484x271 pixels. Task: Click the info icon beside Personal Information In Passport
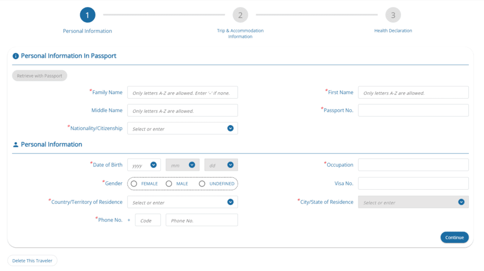16,56
